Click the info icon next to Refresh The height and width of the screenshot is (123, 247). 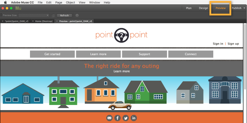tap(77, 15)
